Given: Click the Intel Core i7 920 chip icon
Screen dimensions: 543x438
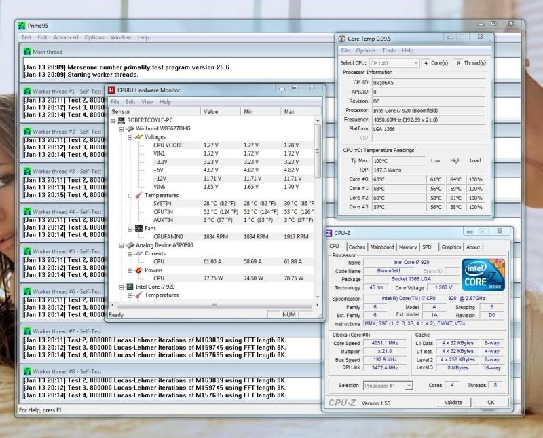Looking at the screenshot, I should pos(130,287).
